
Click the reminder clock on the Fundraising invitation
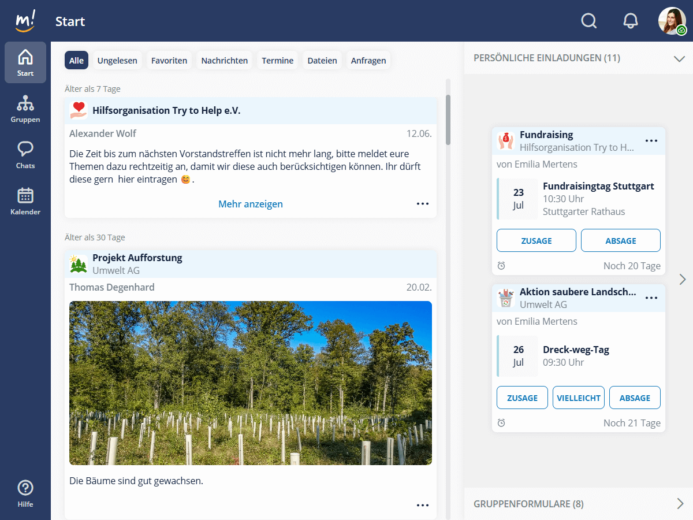[x=501, y=265]
